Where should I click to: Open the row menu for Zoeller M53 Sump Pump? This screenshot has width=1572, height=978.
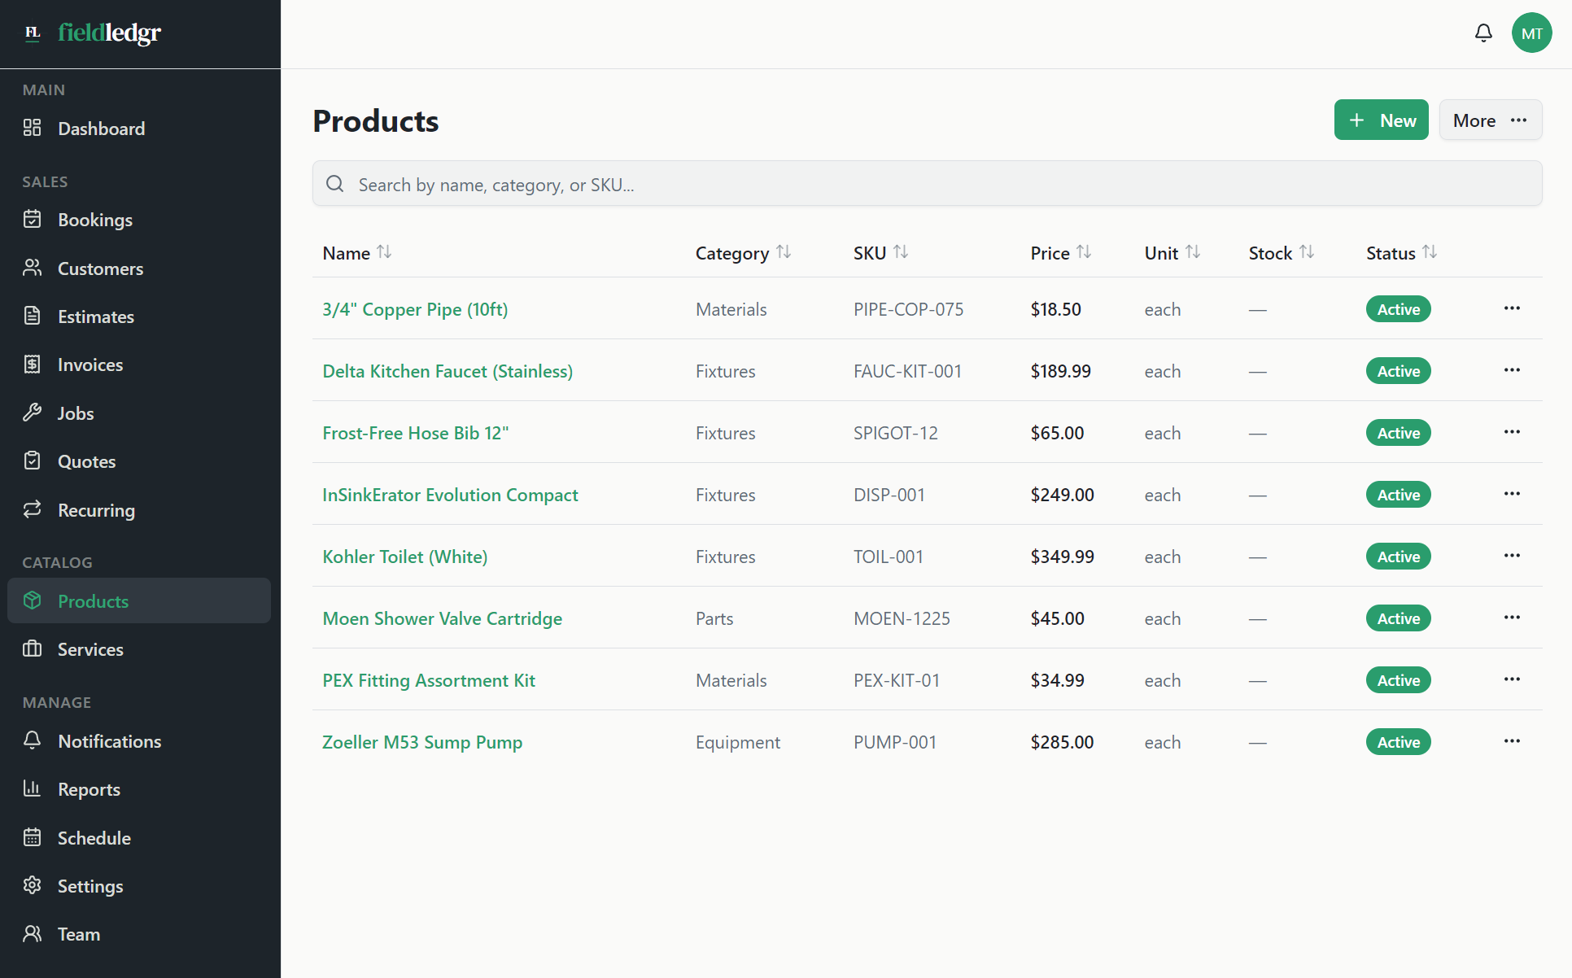1512,741
